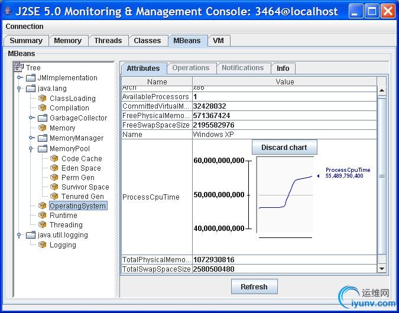
Task: Click the Perm Gen bean icon
Action: click(54, 177)
